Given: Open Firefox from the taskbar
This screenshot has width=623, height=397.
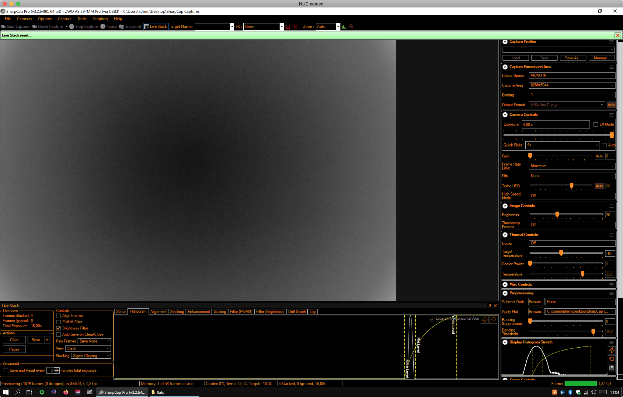Looking at the screenshot, I should click(x=66, y=392).
